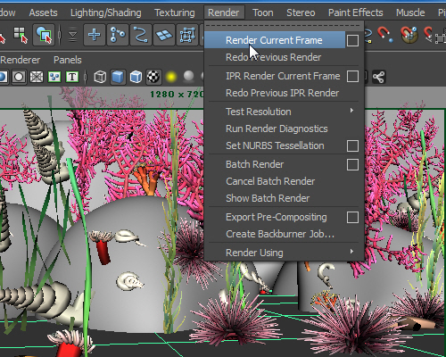This screenshot has width=446, height=357.
Task: Expand the Render Using submenu
Action: [284, 253]
